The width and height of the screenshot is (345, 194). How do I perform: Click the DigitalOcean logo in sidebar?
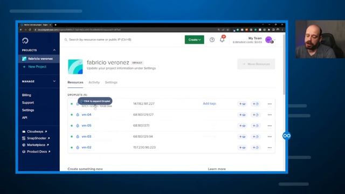tap(25, 40)
